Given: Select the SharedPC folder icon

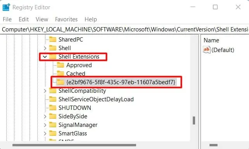Looking at the screenshot, I should click(53, 40).
